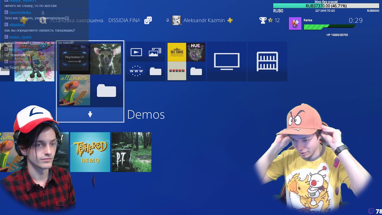Viewport: 382px width, 215px height.
Task: Select The Last Guardian creature tile
Action: click(x=106, y=59)
